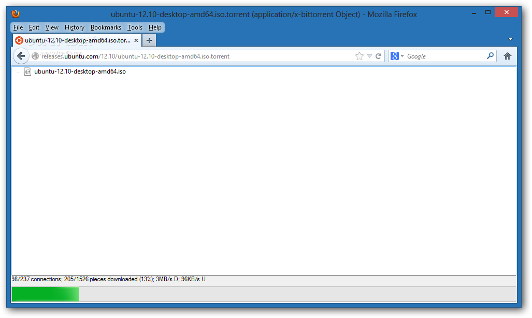The height and width of the screenshot is (318, 532).
Task: Maximize the Firefox window
Action: [488, 12]
